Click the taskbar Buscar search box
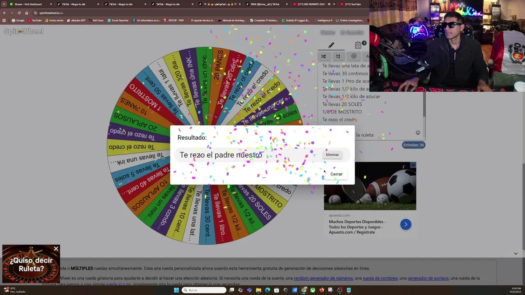Screen dimensions: 525x295 click(x=204, y=290)
